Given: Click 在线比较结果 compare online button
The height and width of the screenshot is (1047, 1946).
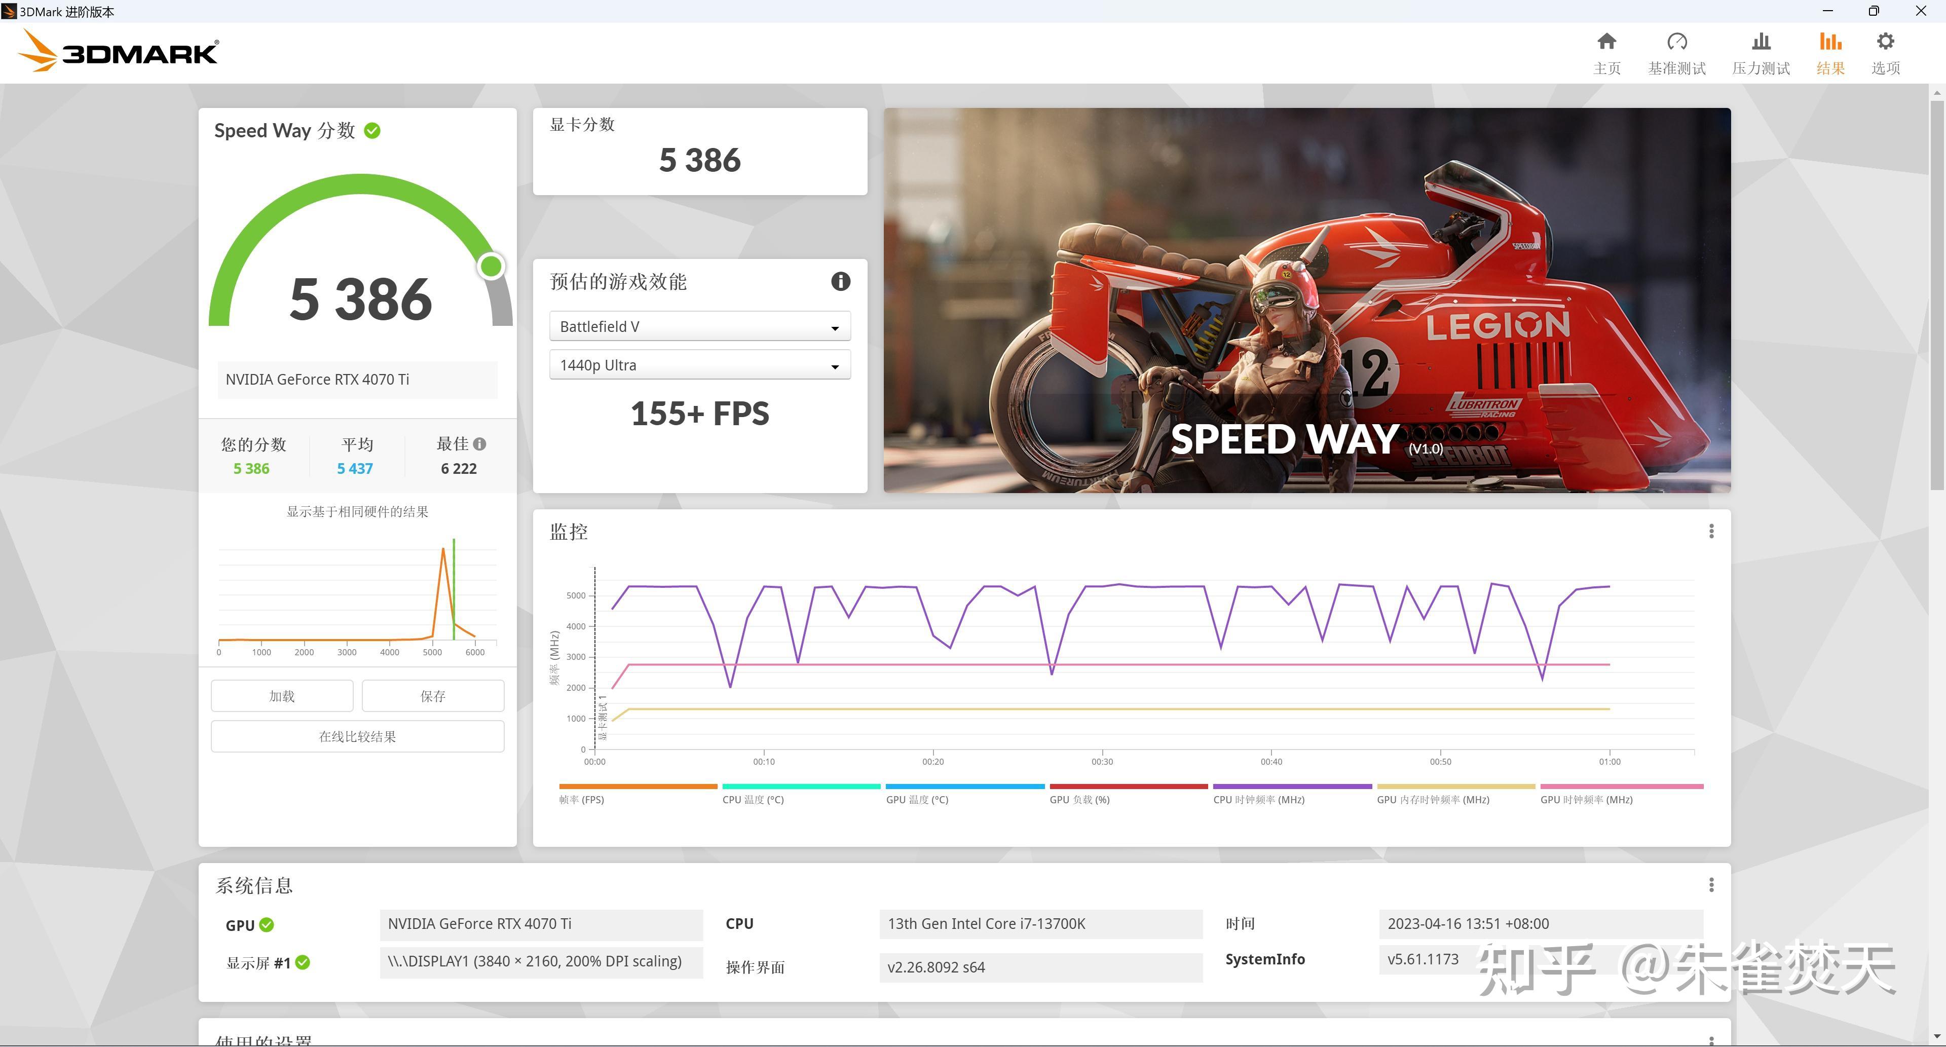Looking at the screenshot, I should [357, 736].
